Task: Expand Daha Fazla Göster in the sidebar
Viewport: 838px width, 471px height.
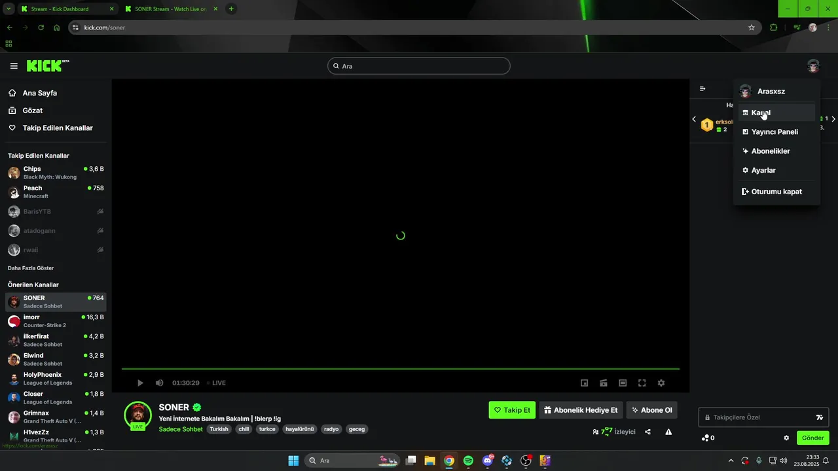Action: pos(31,268)
